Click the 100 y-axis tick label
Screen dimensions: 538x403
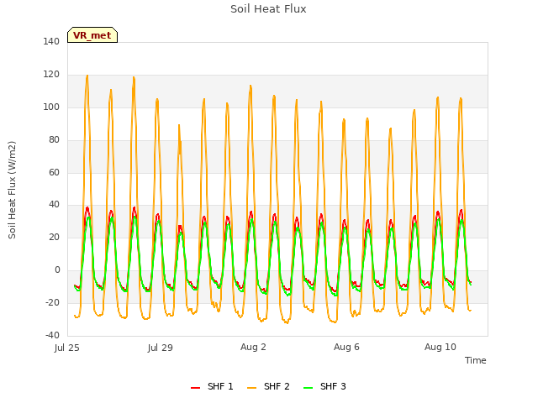click(51, 107)
